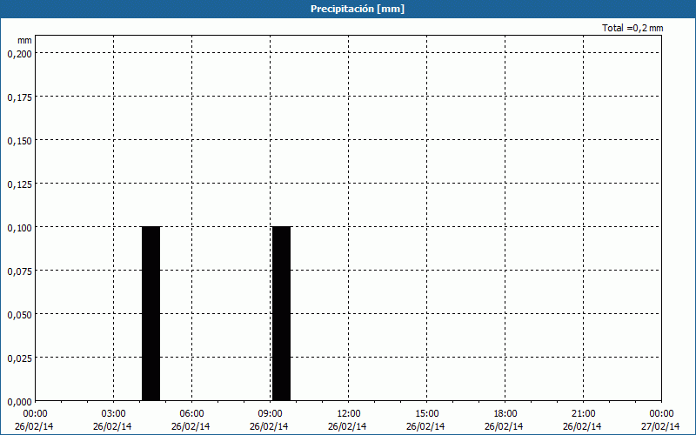Click the 03:00 time axis label
The height and width of the screenshot is (435, 696).
(x=113, y=414)
